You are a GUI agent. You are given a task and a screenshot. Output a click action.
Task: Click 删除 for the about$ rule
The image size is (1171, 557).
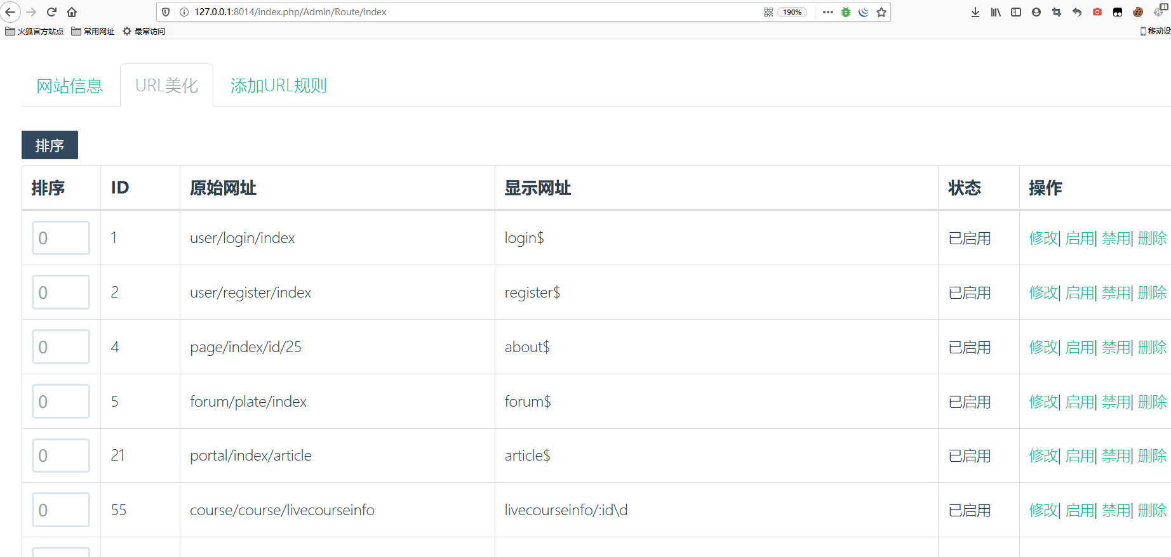(1152, 347)
